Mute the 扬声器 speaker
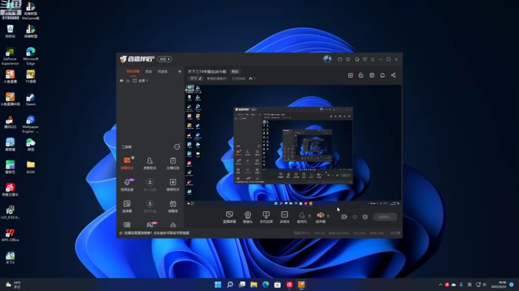 point(320,217)
